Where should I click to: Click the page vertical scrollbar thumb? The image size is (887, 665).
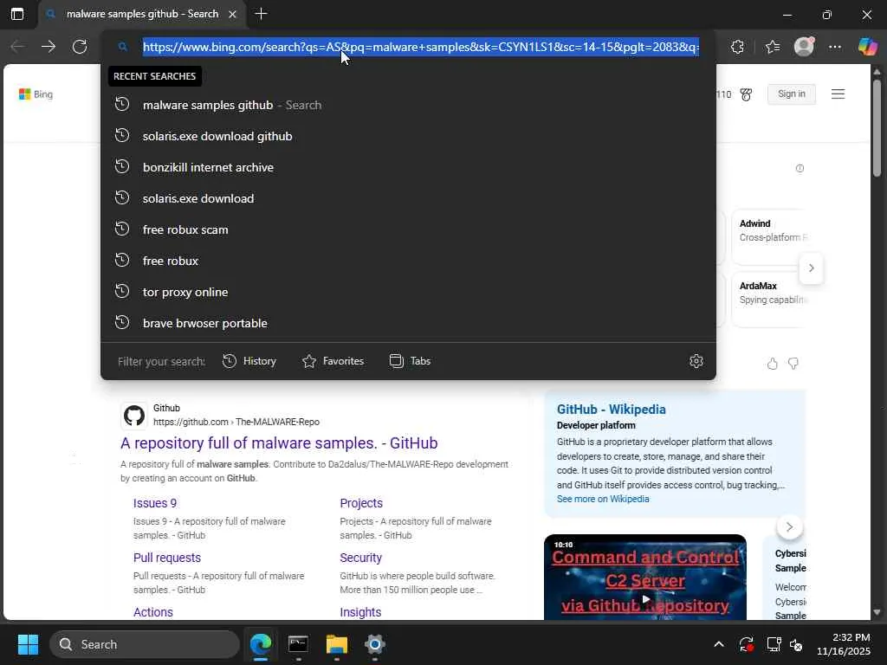(x=877, y=129)
